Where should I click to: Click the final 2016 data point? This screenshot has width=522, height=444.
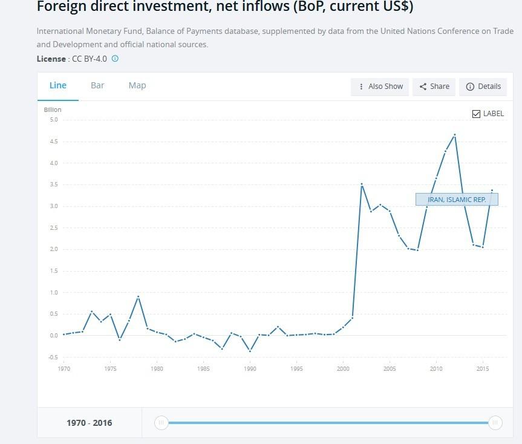coord(492,191)
